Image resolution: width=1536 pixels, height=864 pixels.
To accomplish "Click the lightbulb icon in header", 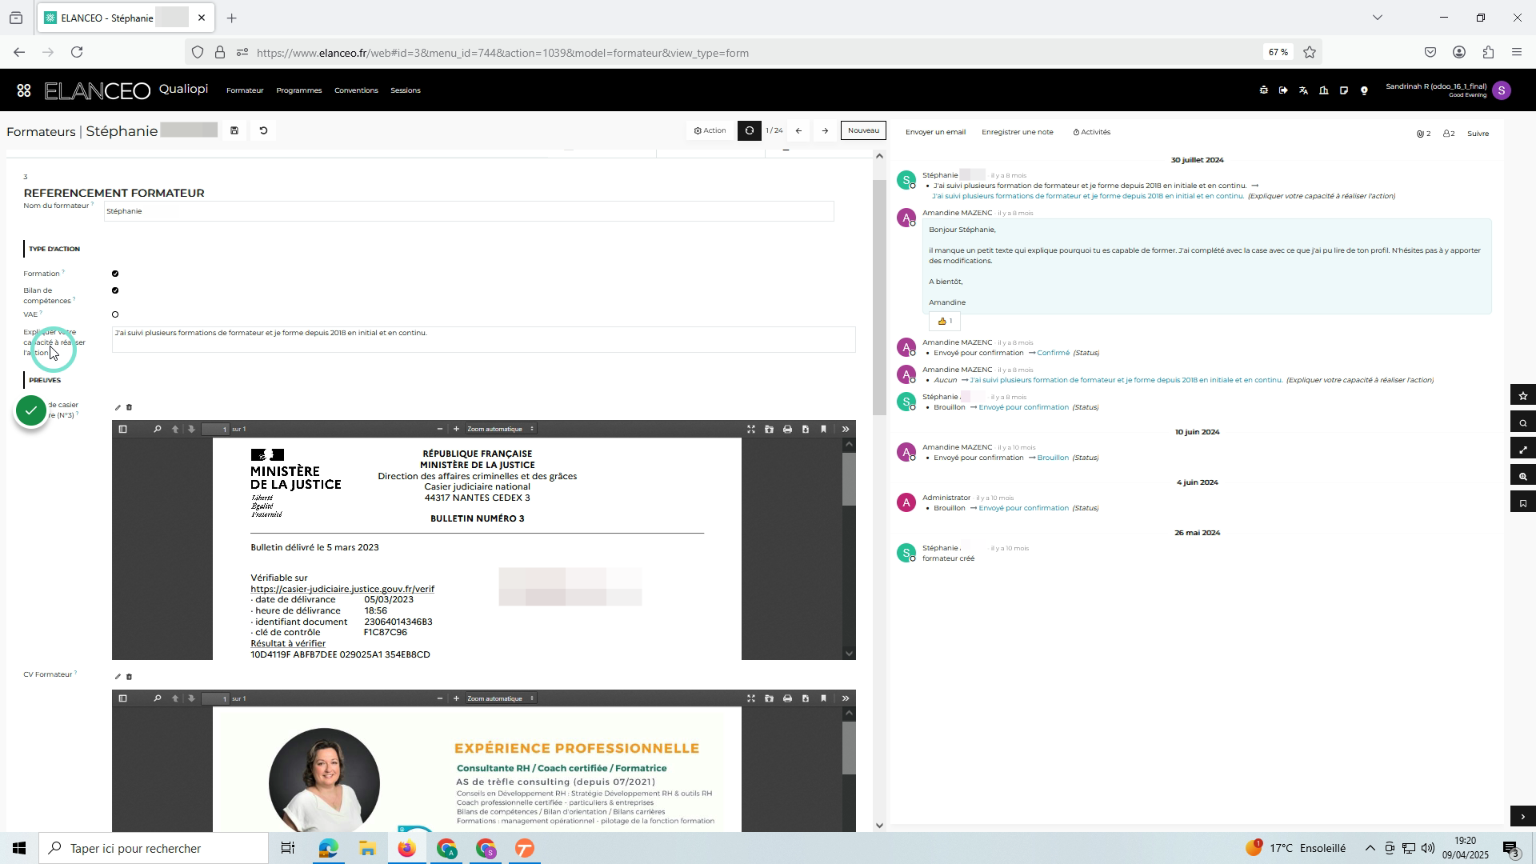I will click(1364, 90).
